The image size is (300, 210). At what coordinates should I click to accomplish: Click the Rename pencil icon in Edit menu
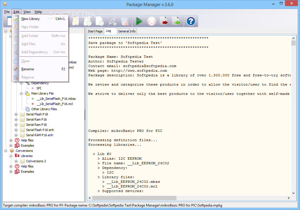click(16, 69)
